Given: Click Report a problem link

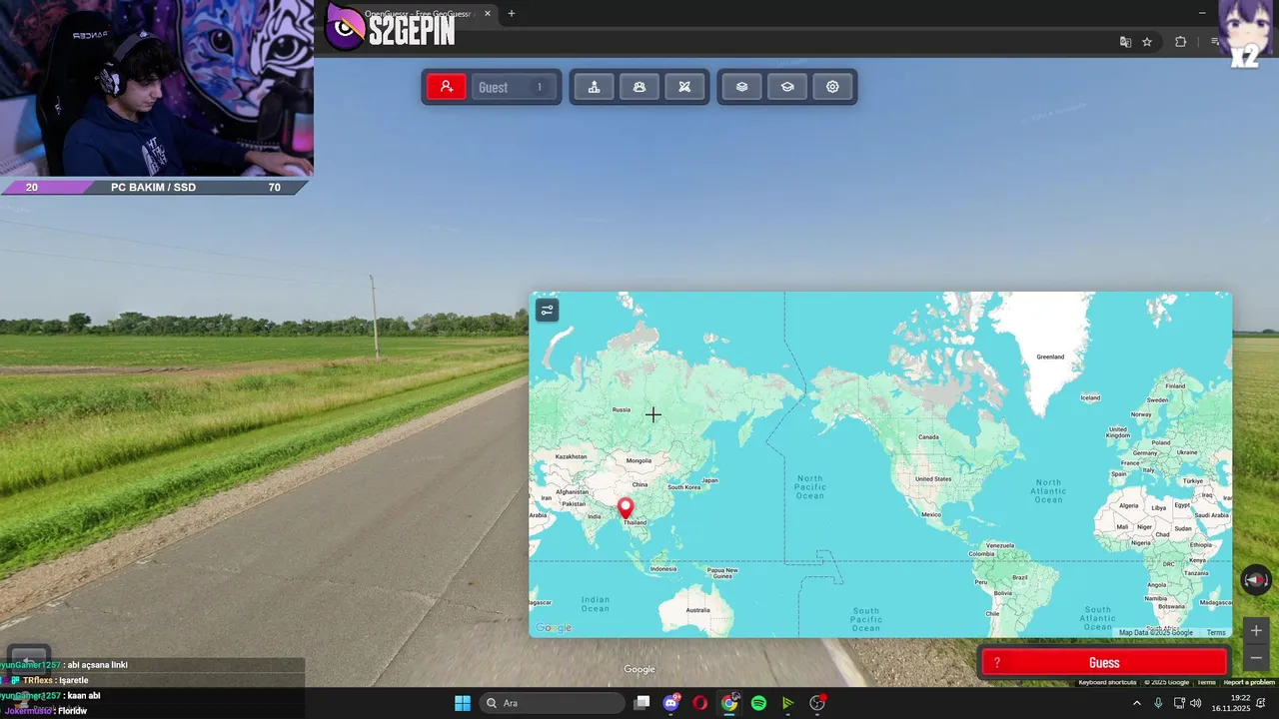Looking at the screenshot, I should [1249, 682].
